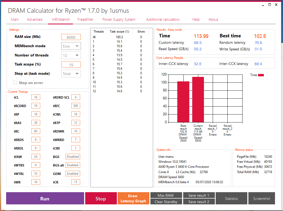The image size is (283, 211).
Task: Open Additional calculators tab
Action: pos(163,19)
